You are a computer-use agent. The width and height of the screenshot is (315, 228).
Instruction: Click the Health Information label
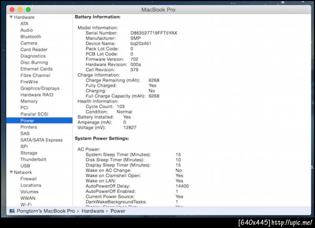[x=98, y=101]
